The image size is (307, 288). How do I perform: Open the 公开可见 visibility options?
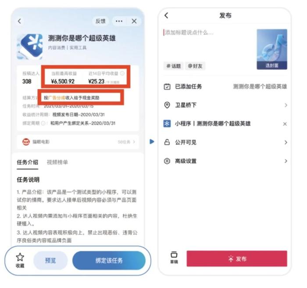click(x=225, y=142)
